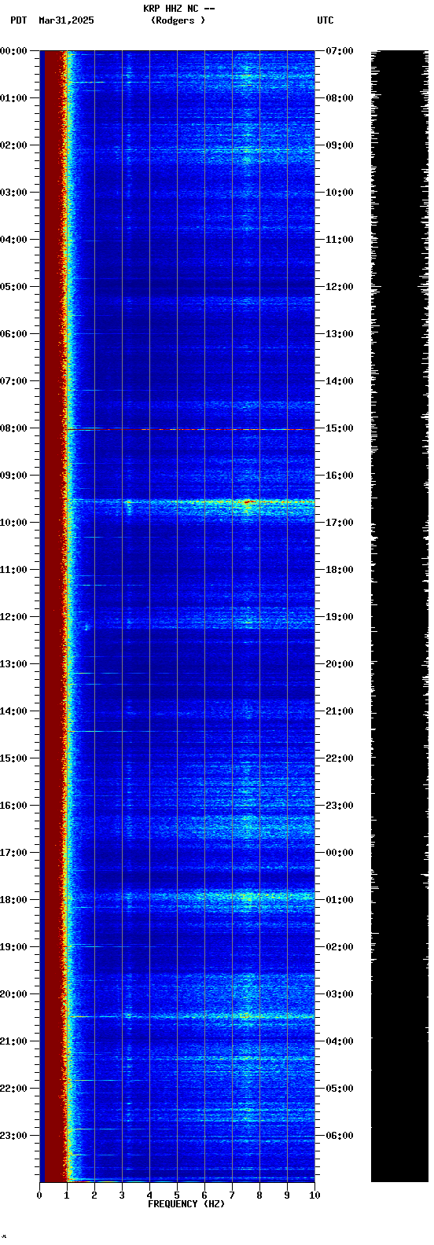Click the '12:00' PDT time label
434x1245 pixels.
coord(14,617)
